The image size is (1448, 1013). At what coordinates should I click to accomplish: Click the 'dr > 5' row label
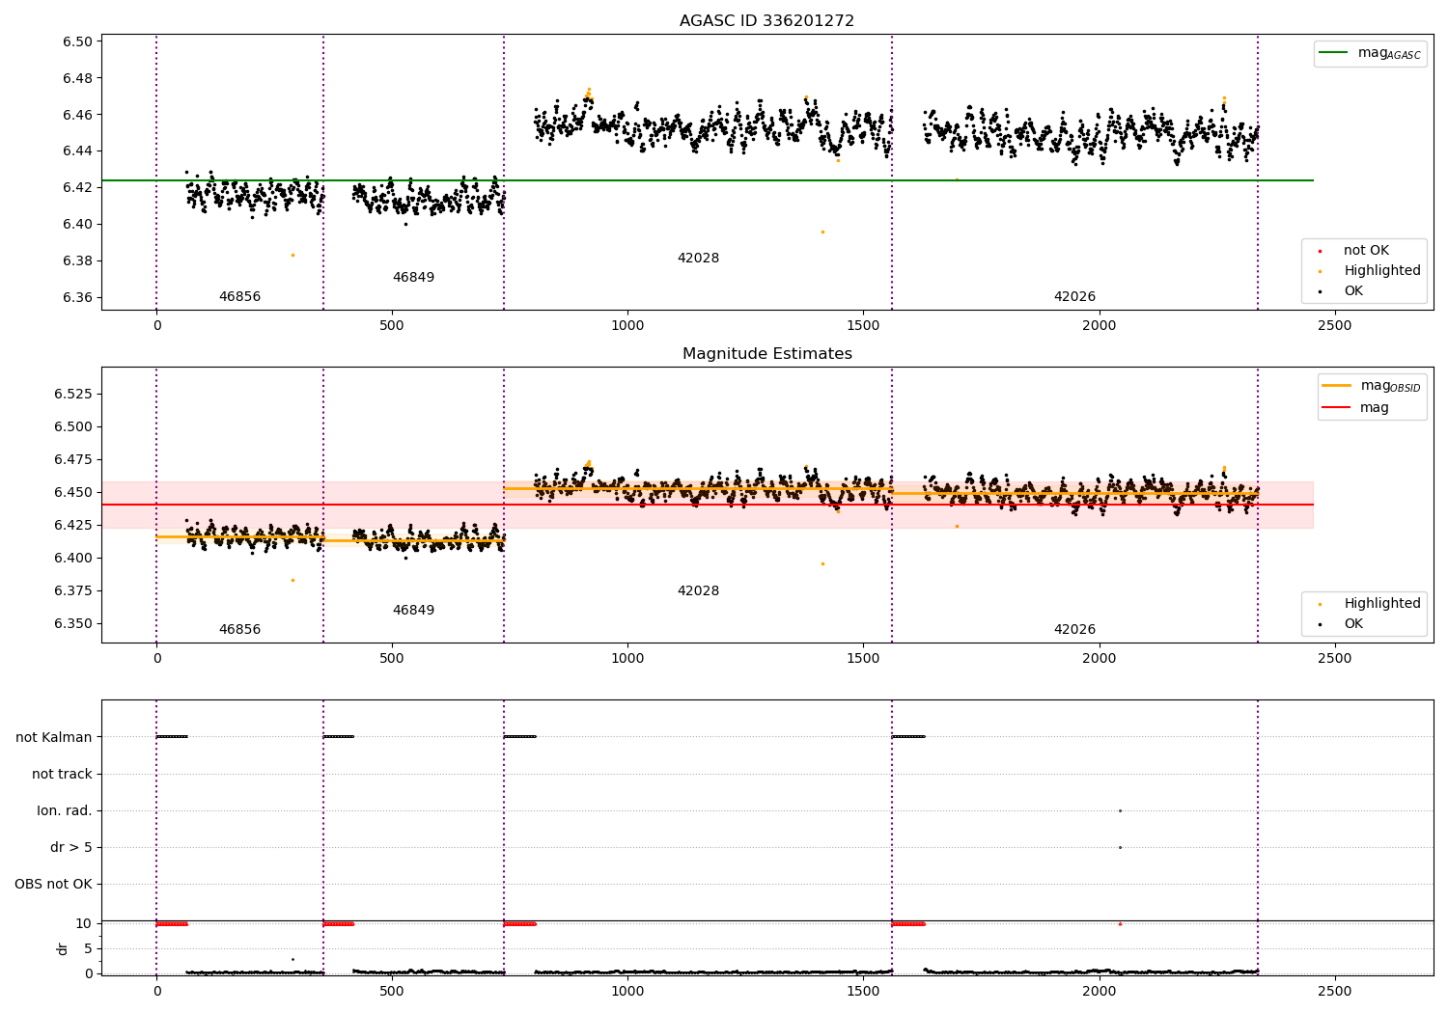pyautogui.click(x=71, y=847)
